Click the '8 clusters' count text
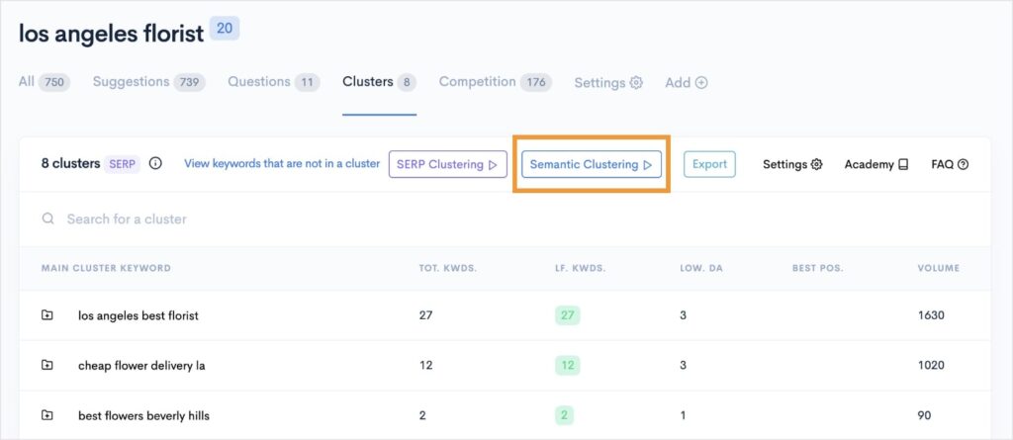Image resolution: width=1013 pixels, height=440 pixels. [70, 163]
